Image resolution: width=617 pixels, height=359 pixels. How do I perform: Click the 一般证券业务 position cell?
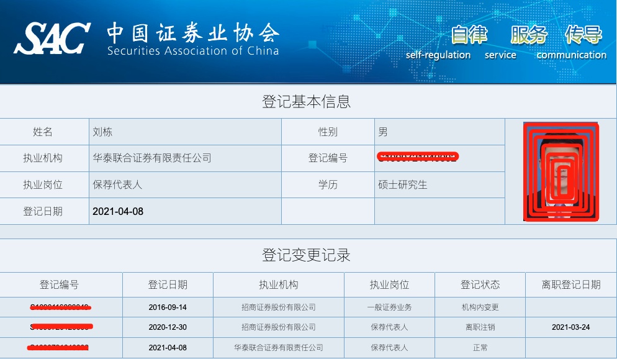click(389, 307)
